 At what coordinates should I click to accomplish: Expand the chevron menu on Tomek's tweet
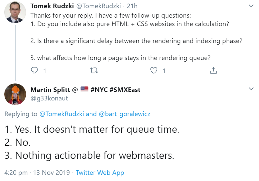251,6
